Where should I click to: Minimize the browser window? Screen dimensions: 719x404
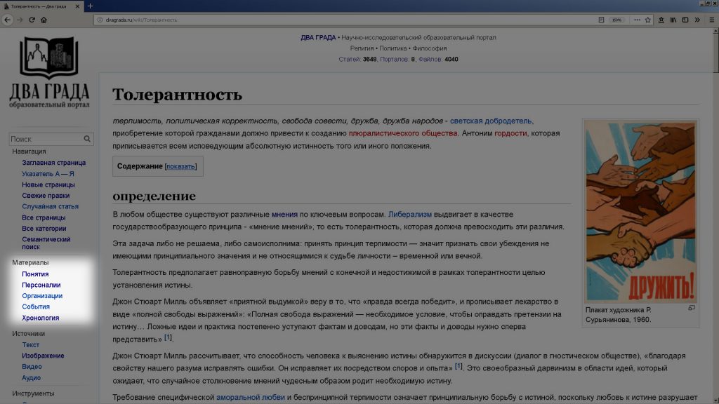click(702, 4)
